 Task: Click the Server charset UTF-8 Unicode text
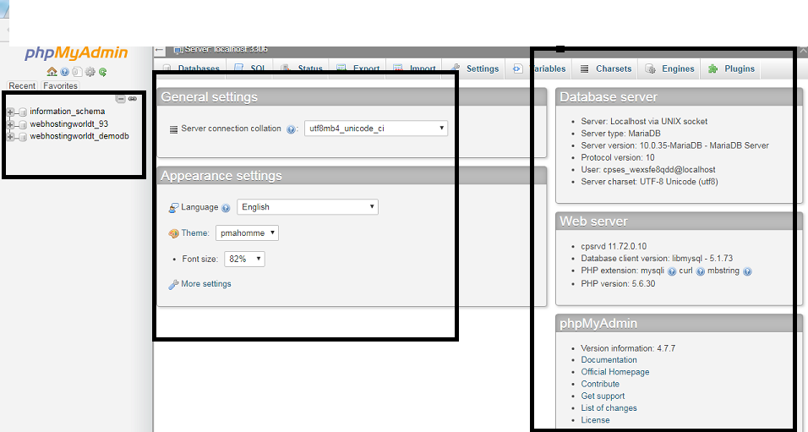(649, 182)
